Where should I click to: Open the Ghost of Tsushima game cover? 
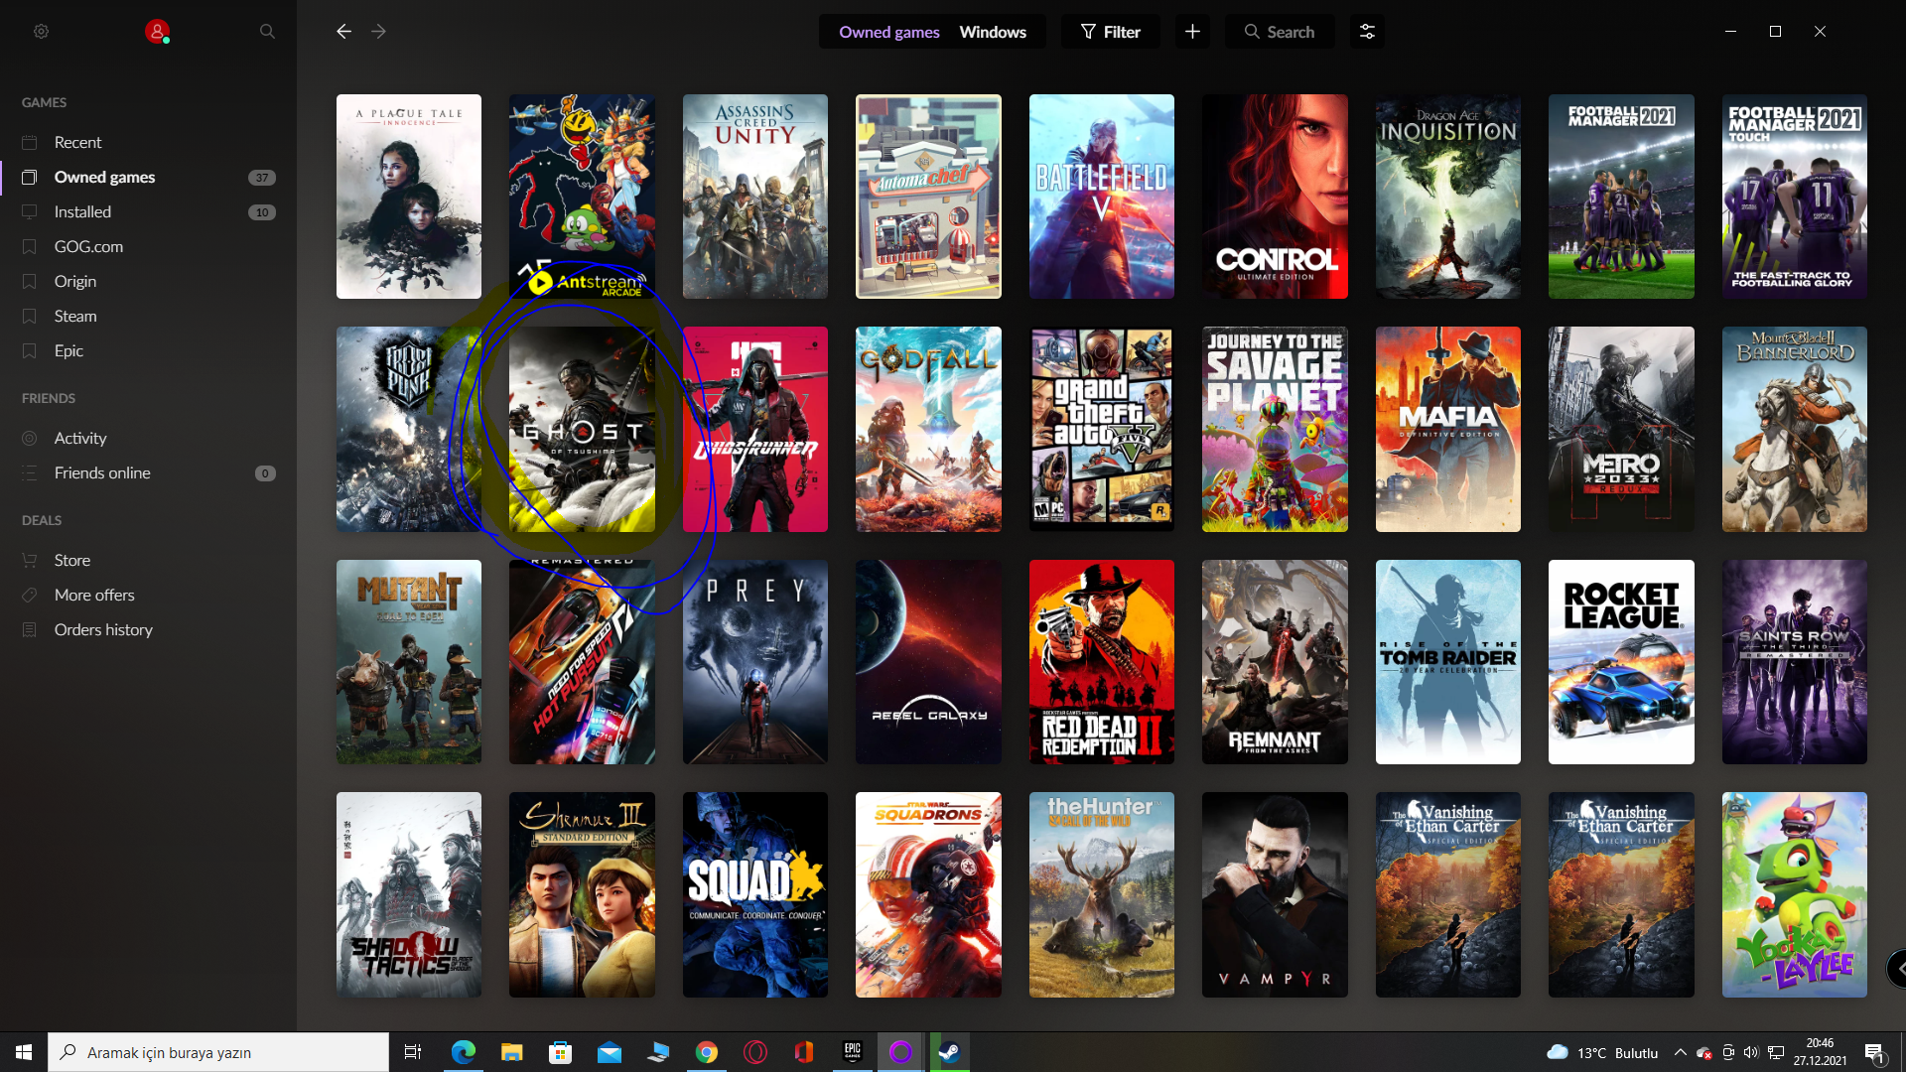582,429
